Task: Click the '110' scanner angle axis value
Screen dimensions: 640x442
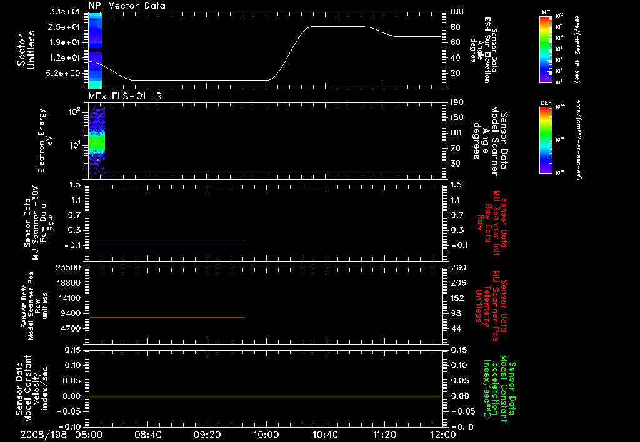Action: (x=457, y=133)
